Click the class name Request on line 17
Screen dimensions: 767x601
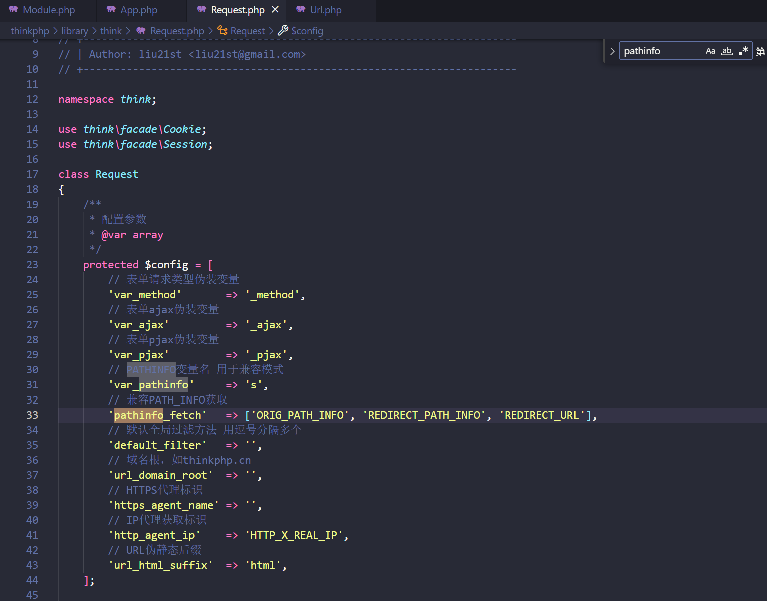[x=117, y=174]
